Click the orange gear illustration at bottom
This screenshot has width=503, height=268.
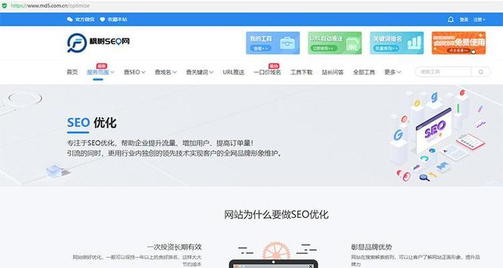276,251
